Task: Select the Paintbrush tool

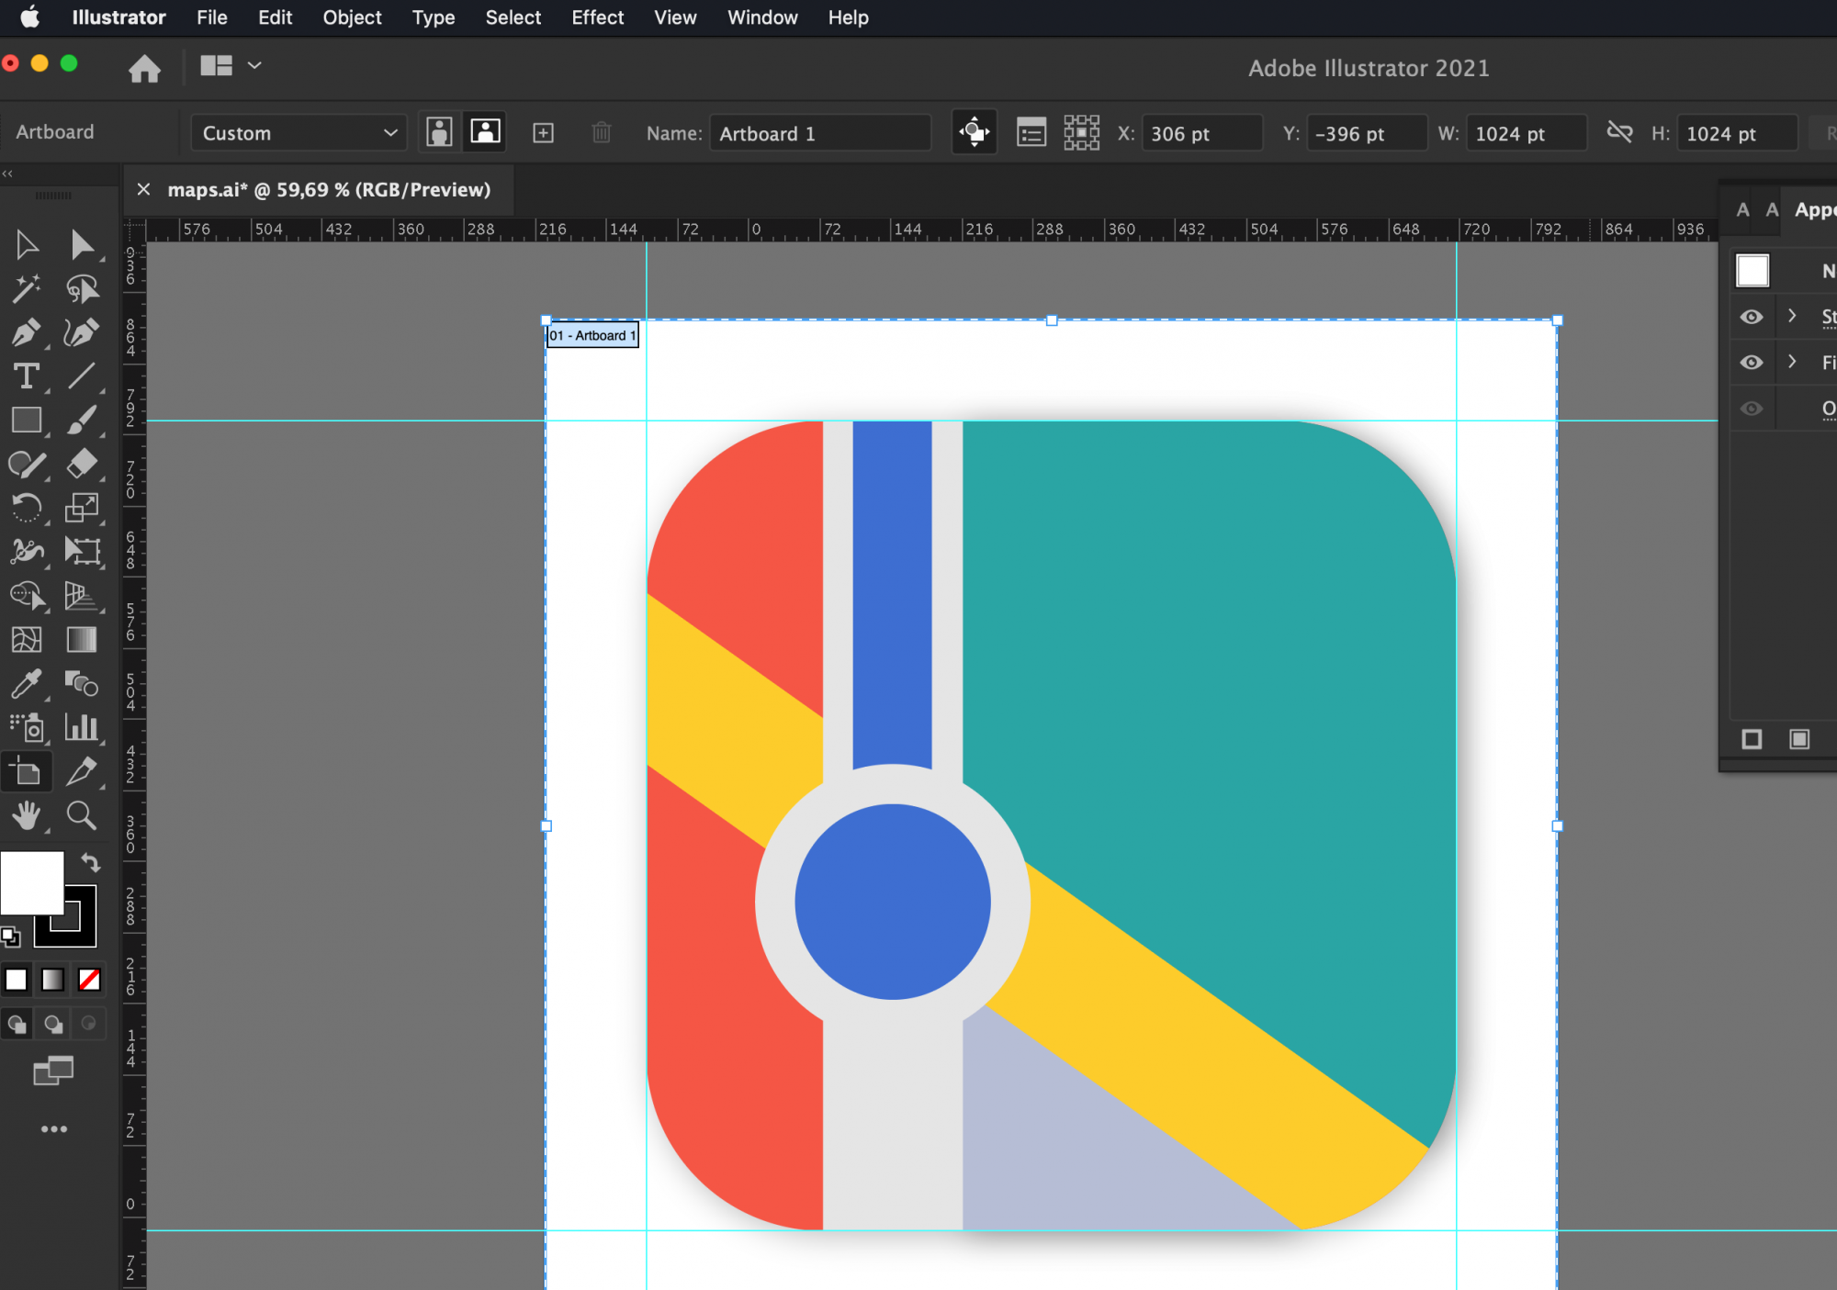Action: [x=82, y=421]
